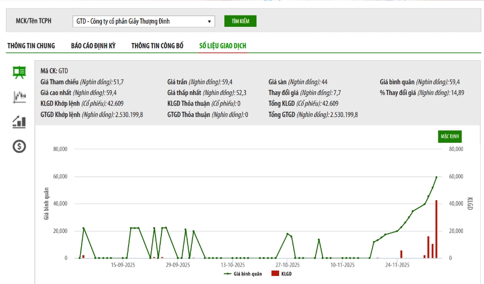Toggle the KLGD legend label text

click(288, 274)
